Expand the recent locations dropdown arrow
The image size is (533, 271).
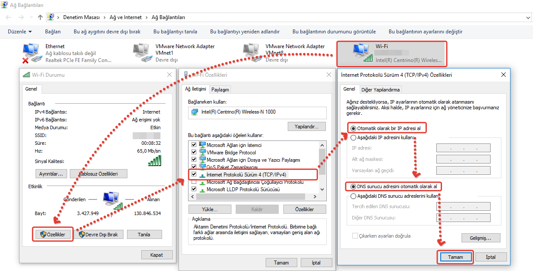[31, 17]
